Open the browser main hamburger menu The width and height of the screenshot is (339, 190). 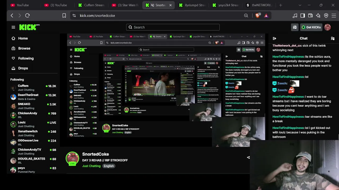pos(334,16)
